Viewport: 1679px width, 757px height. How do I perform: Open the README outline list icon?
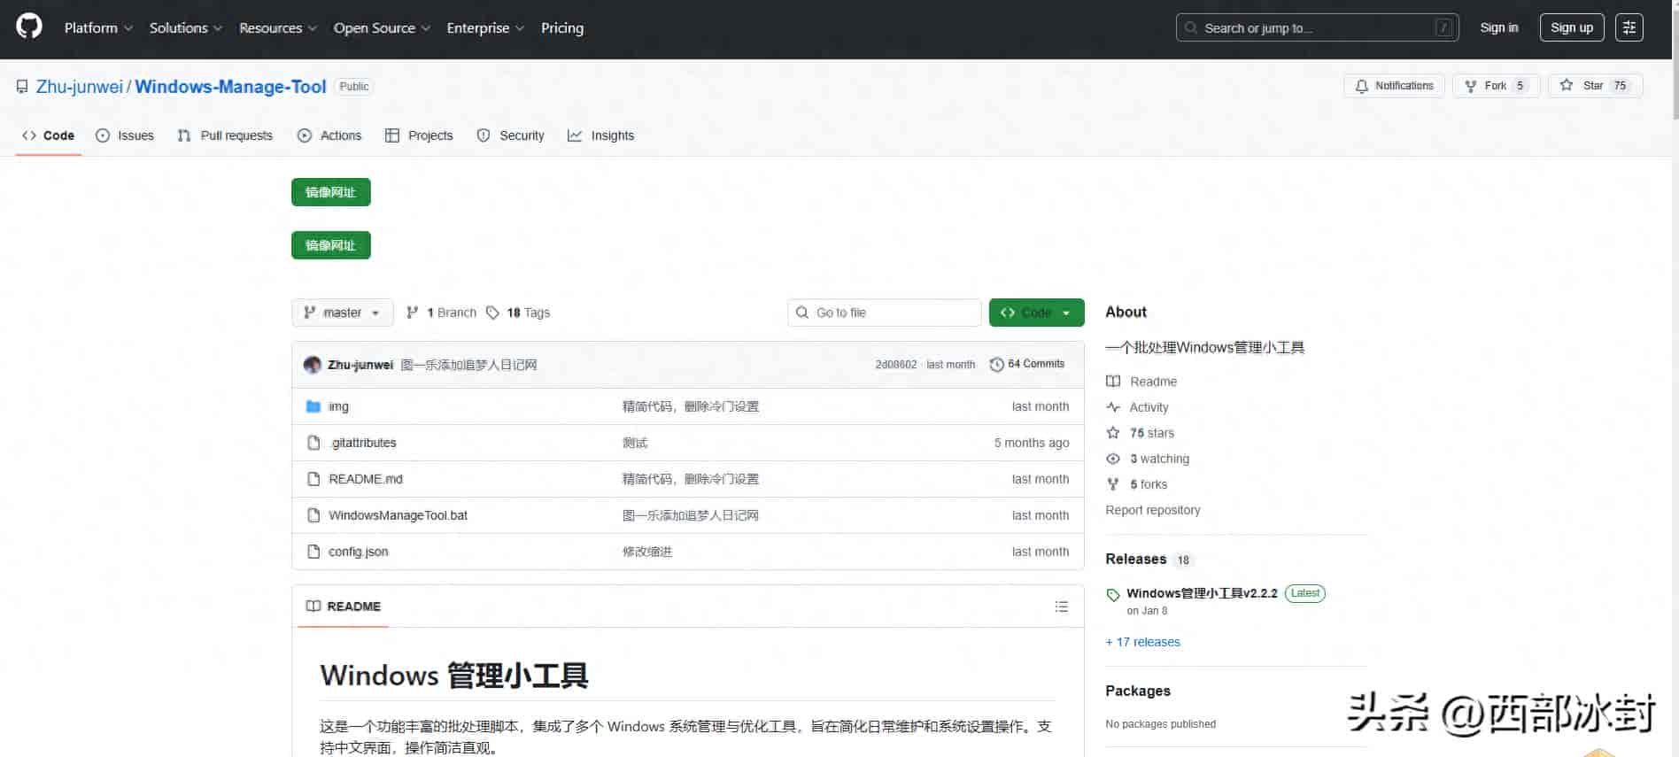point(1061,606)
